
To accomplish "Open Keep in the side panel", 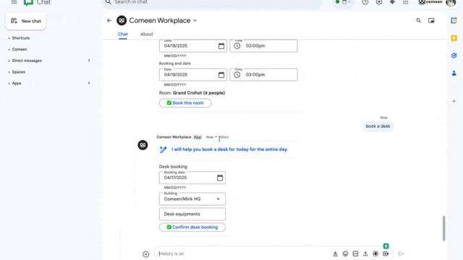I will (x=454, y=38).
